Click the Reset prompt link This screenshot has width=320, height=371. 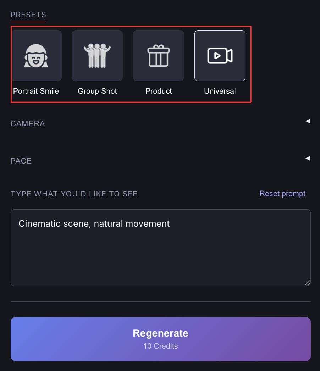coord(282,194)
